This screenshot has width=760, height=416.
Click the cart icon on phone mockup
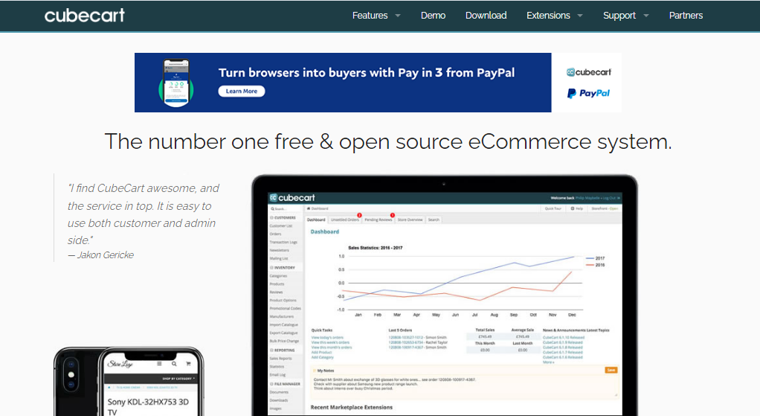point(188,364)
